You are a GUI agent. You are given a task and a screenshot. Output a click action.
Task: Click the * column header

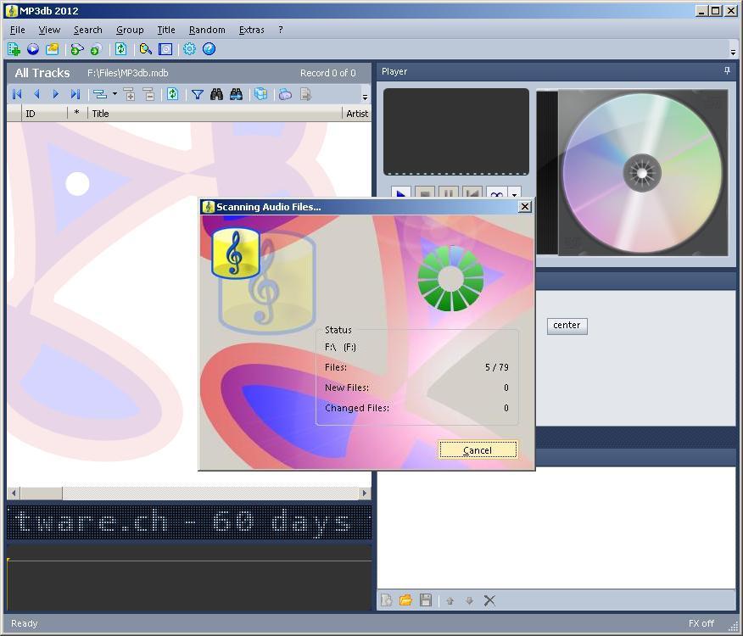77,114
